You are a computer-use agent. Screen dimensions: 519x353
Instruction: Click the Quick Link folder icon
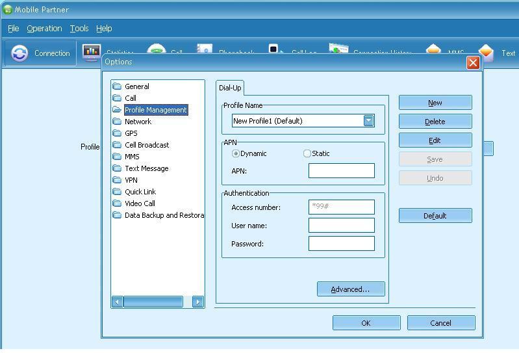point(117,192)
